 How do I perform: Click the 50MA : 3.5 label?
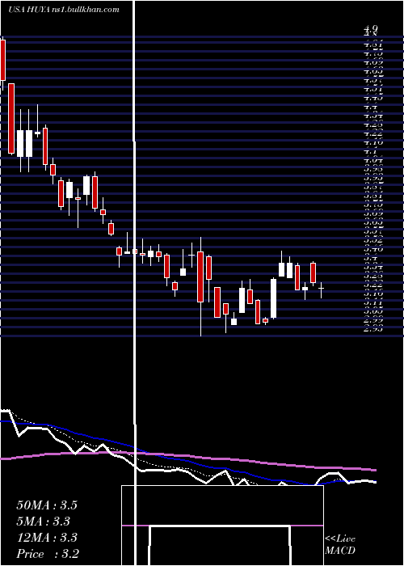47,505
